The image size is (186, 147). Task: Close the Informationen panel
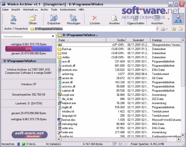click(53, 36)
